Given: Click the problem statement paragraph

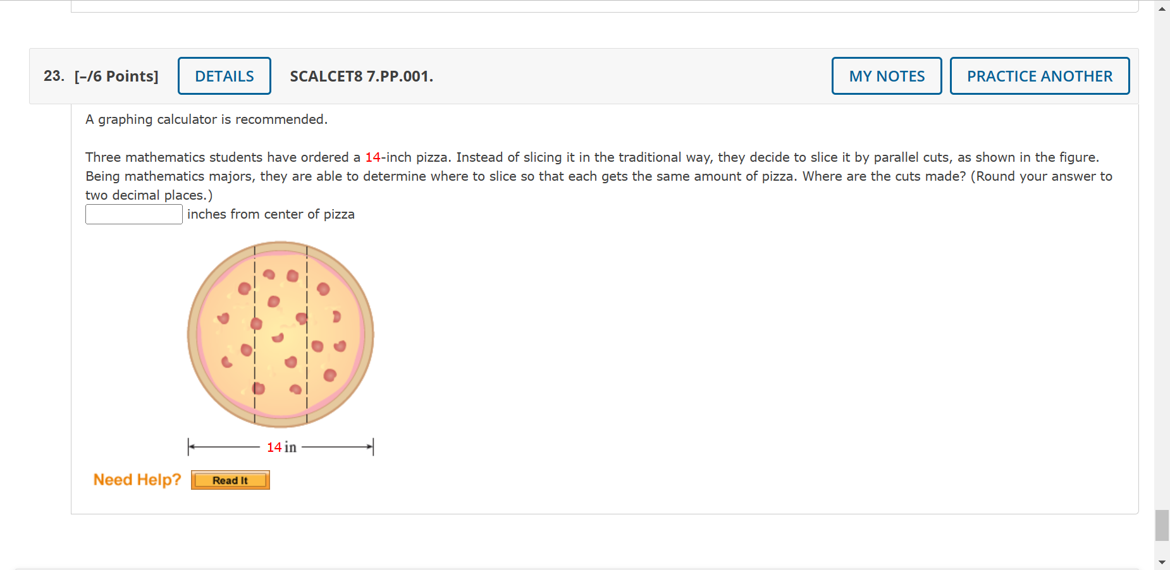Looking at the screenshot, I should (x=569, y=176).
